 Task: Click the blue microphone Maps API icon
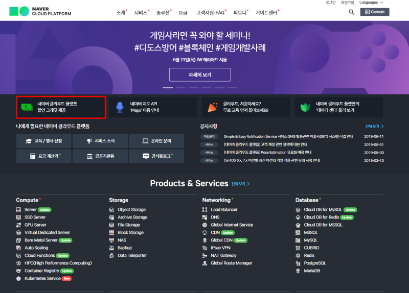[120, 107]
